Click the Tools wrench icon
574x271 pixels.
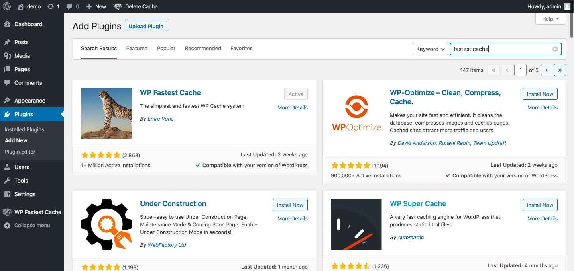click(7, 181)
